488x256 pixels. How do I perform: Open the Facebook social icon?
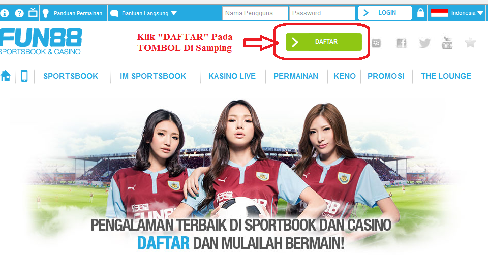tap(401, 43)
